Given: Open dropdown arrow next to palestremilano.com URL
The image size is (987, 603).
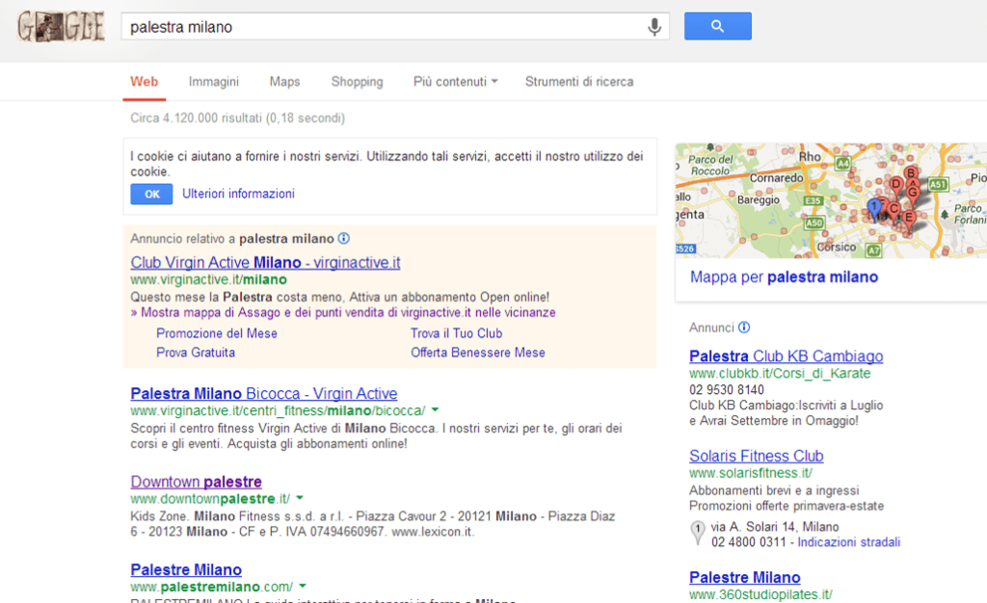Looking at the screenshot, I should 303,586.
